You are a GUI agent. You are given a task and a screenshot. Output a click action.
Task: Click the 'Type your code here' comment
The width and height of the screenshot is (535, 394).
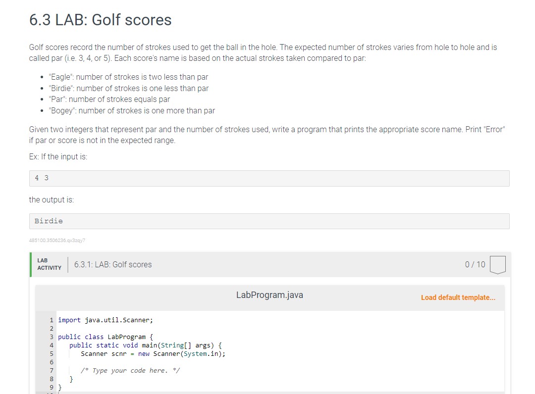(130, 370)
